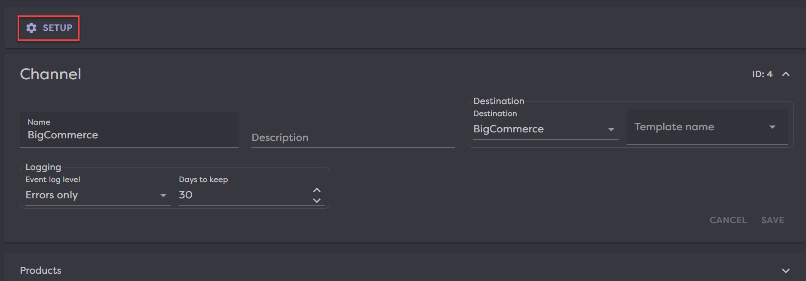Screen dimensions: 806x281
Task: Click the ID: 4 label
Action: tap(762, 74)
